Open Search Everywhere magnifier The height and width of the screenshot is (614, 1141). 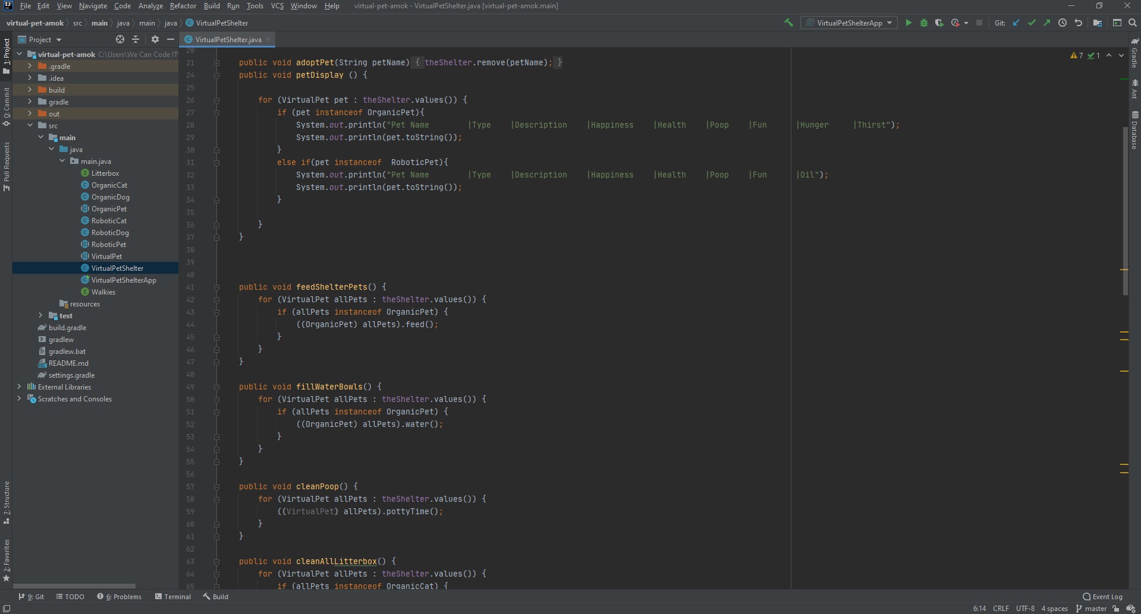pos(1133,23)
